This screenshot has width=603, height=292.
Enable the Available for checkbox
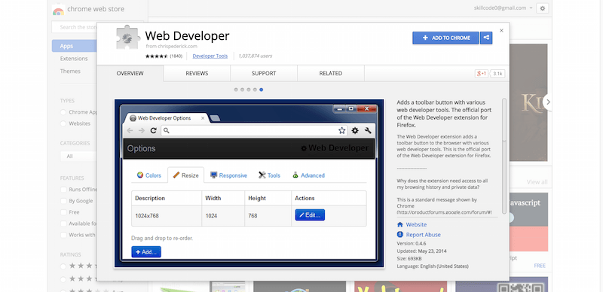[x=63, y=224]
